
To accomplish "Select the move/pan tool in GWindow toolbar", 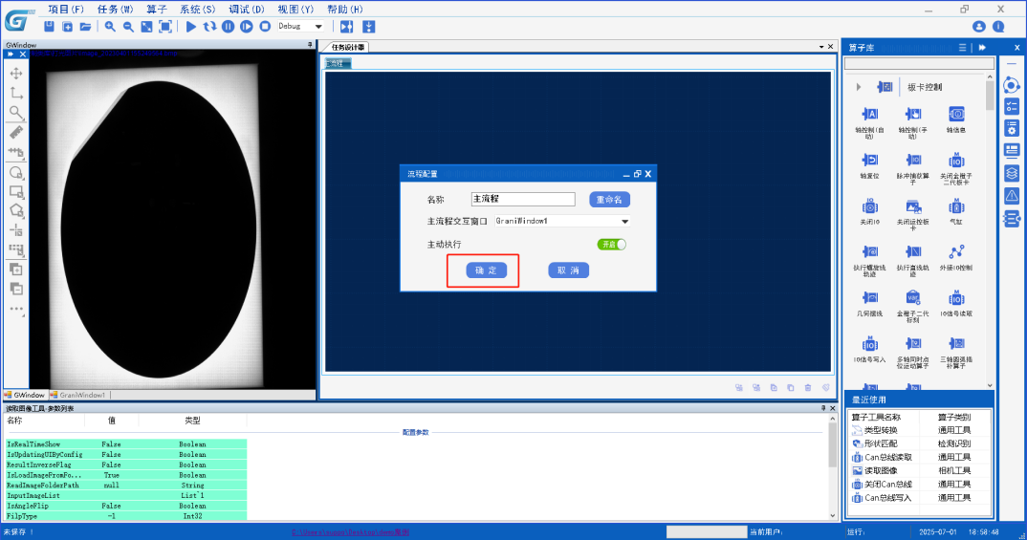I will pyautogui.click(x=16, y=74).
